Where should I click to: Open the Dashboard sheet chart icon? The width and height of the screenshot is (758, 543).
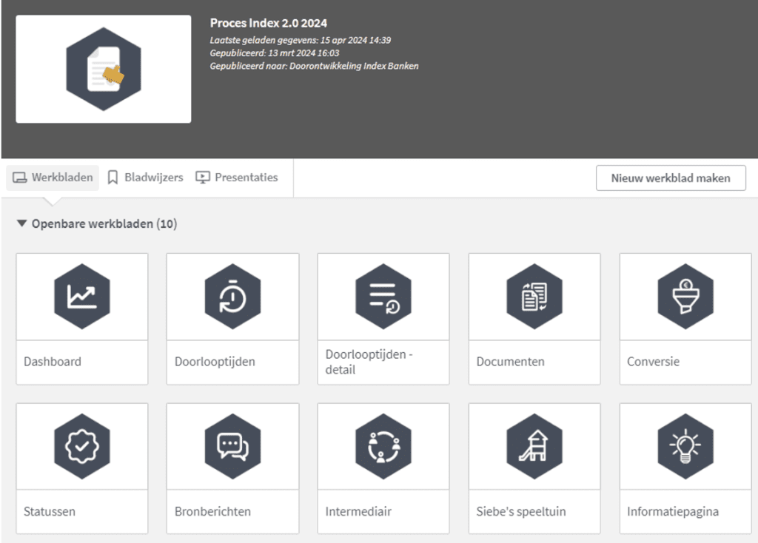click(81, 297)
